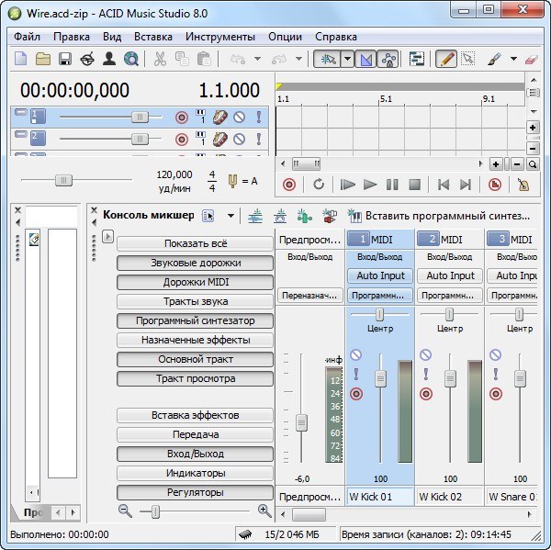Open the Auto Input dropdown on channel 1
Image resolution: width=551 pixels, height=550 pixels.
tap(380, 275)
